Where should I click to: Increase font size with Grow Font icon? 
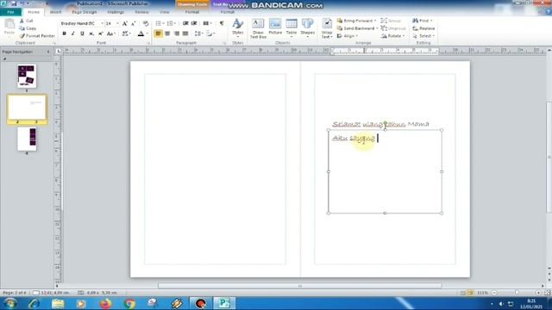(x=124, y=23)
